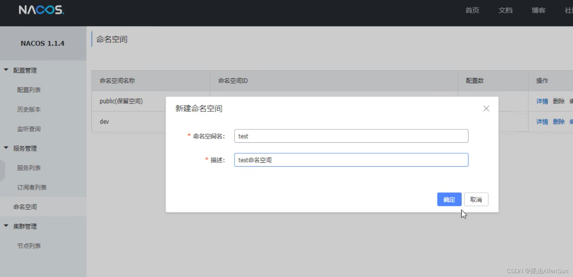The width and height of the screenshot is (573, 277).
Task: Click the 配置管理 menu label
Action: click(x=25, y=71)
